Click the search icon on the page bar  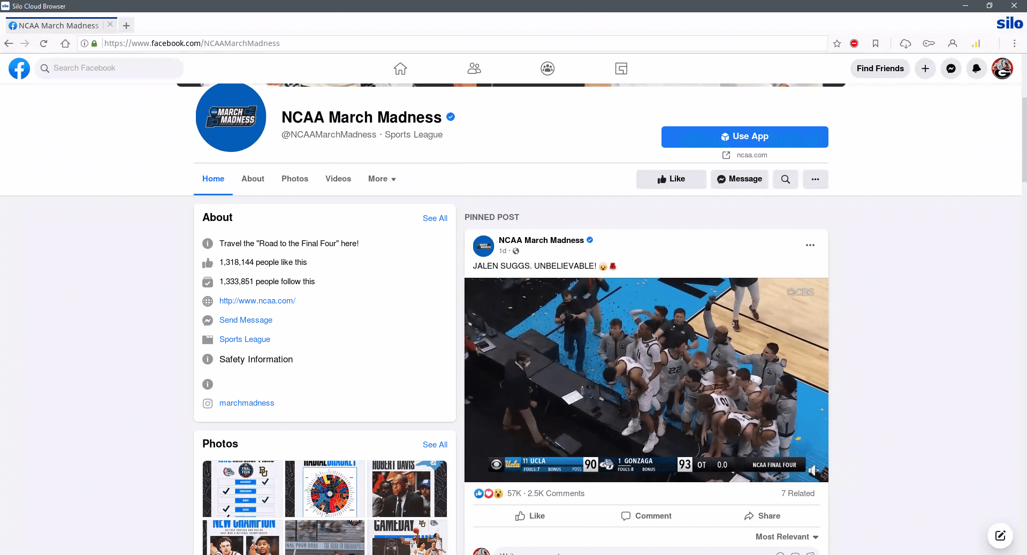785,179
